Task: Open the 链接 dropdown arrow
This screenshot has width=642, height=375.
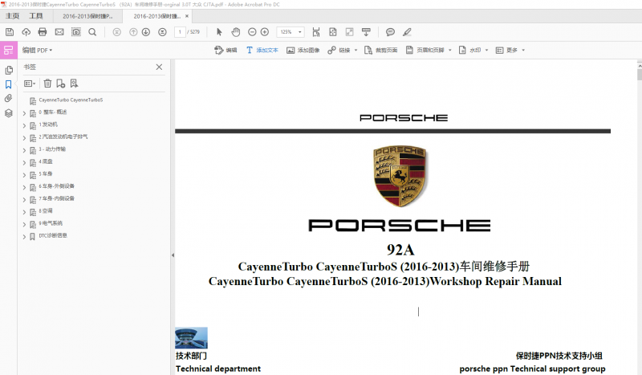Action: click(356, 50)
